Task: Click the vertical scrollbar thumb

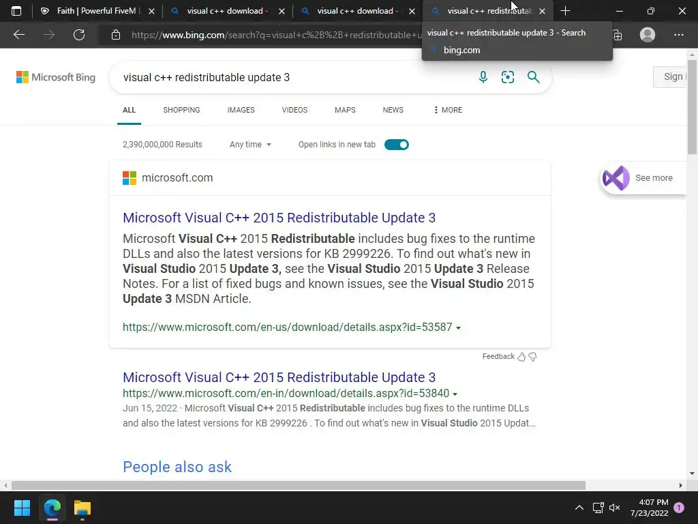Action: 693,107
